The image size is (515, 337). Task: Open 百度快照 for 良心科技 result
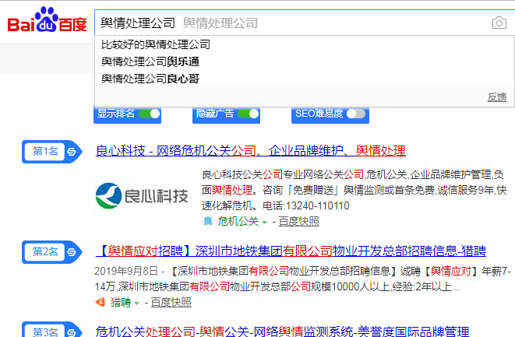tap(298, 222)
